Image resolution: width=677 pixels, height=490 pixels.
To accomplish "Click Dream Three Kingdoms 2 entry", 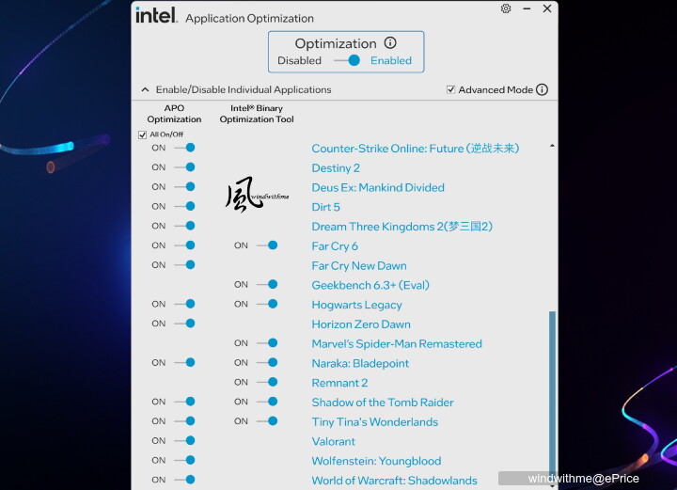I will click(402, 227).
